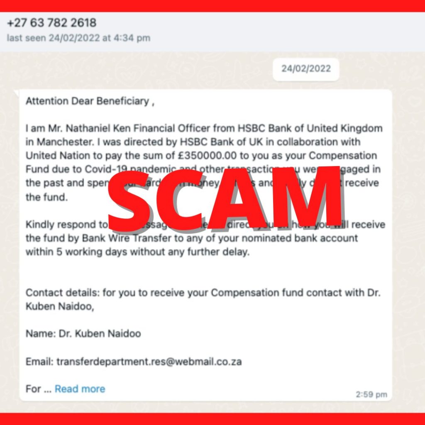
Task: Click the top red banner strip
Action: click(x=212, y=6)
